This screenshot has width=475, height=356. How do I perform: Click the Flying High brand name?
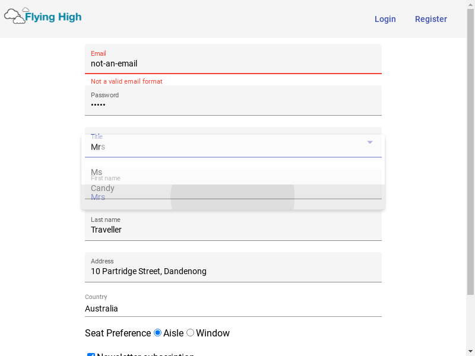click(53, 17)
